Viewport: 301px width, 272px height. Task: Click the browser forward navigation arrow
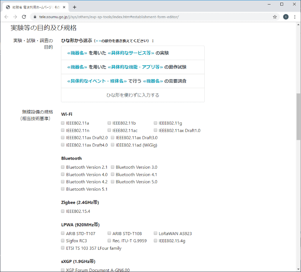pos(15,17)
